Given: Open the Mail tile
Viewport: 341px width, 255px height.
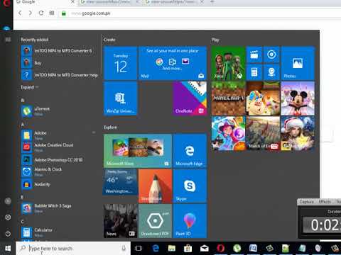Looking at the screenshot, I should click(x=173, y=63).
